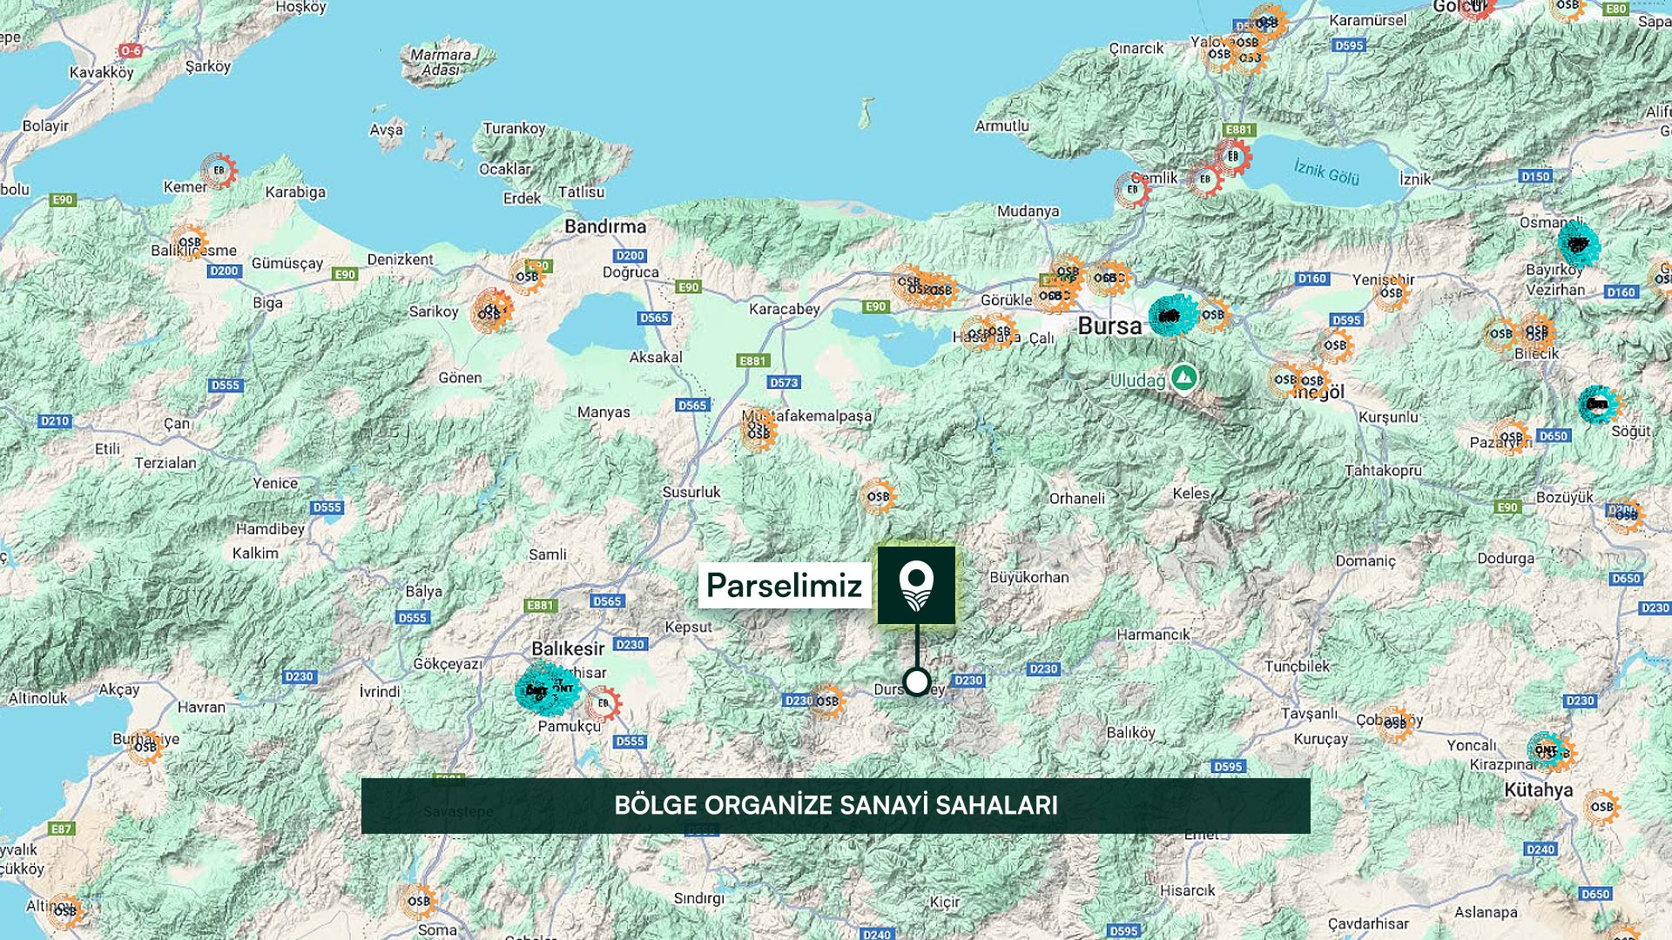Click the Marmara Adası island label
1672x940 pixels.
pos(441,62)
